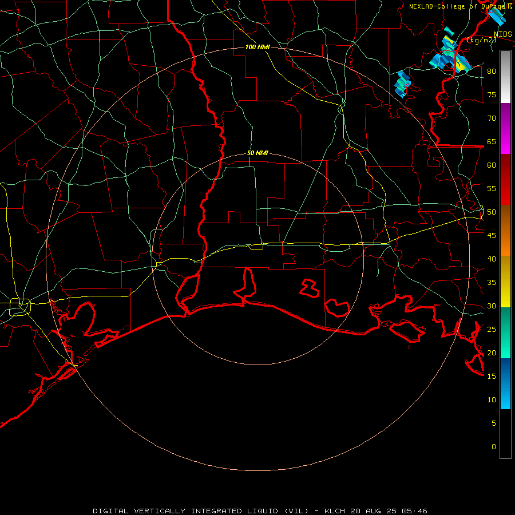Click the 30 value on the scale

coord(492,306)
